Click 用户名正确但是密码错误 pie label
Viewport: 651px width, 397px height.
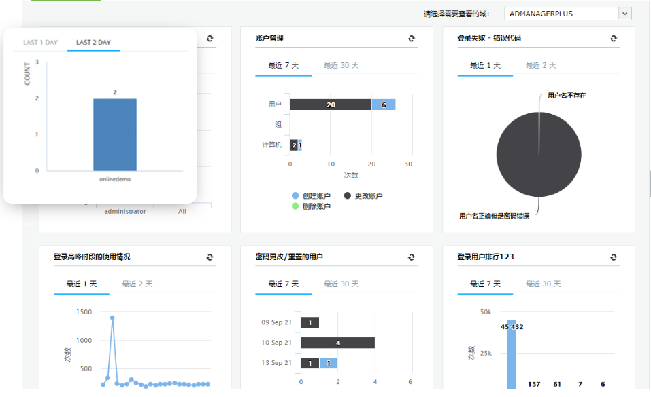494,216
